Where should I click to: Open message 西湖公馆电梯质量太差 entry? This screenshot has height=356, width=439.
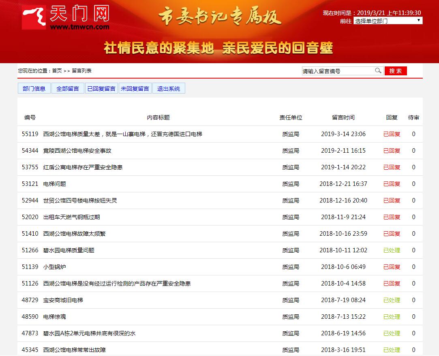coord(122,134)
